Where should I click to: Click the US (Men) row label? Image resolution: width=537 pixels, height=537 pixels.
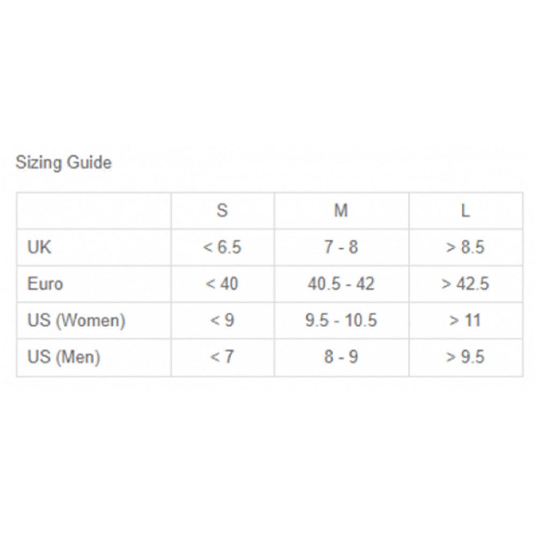64,357
